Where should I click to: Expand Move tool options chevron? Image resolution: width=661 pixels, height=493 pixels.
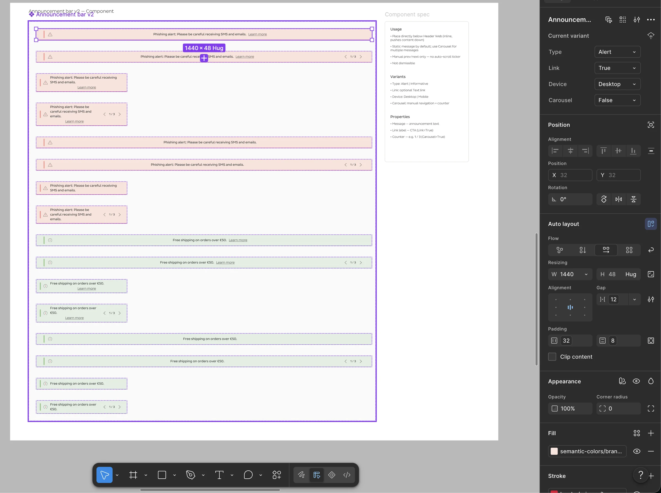[117, 475]
